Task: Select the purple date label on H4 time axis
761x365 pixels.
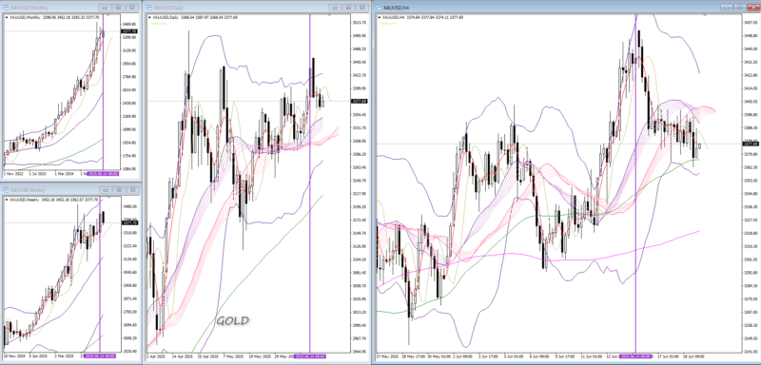Action: pos(635,356)
